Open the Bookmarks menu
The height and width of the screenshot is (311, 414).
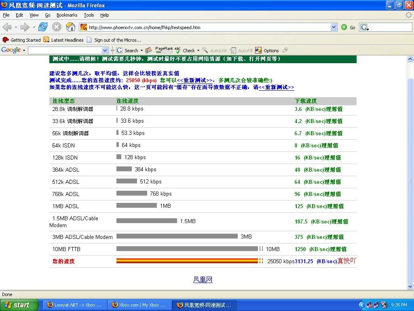(67, 15)
